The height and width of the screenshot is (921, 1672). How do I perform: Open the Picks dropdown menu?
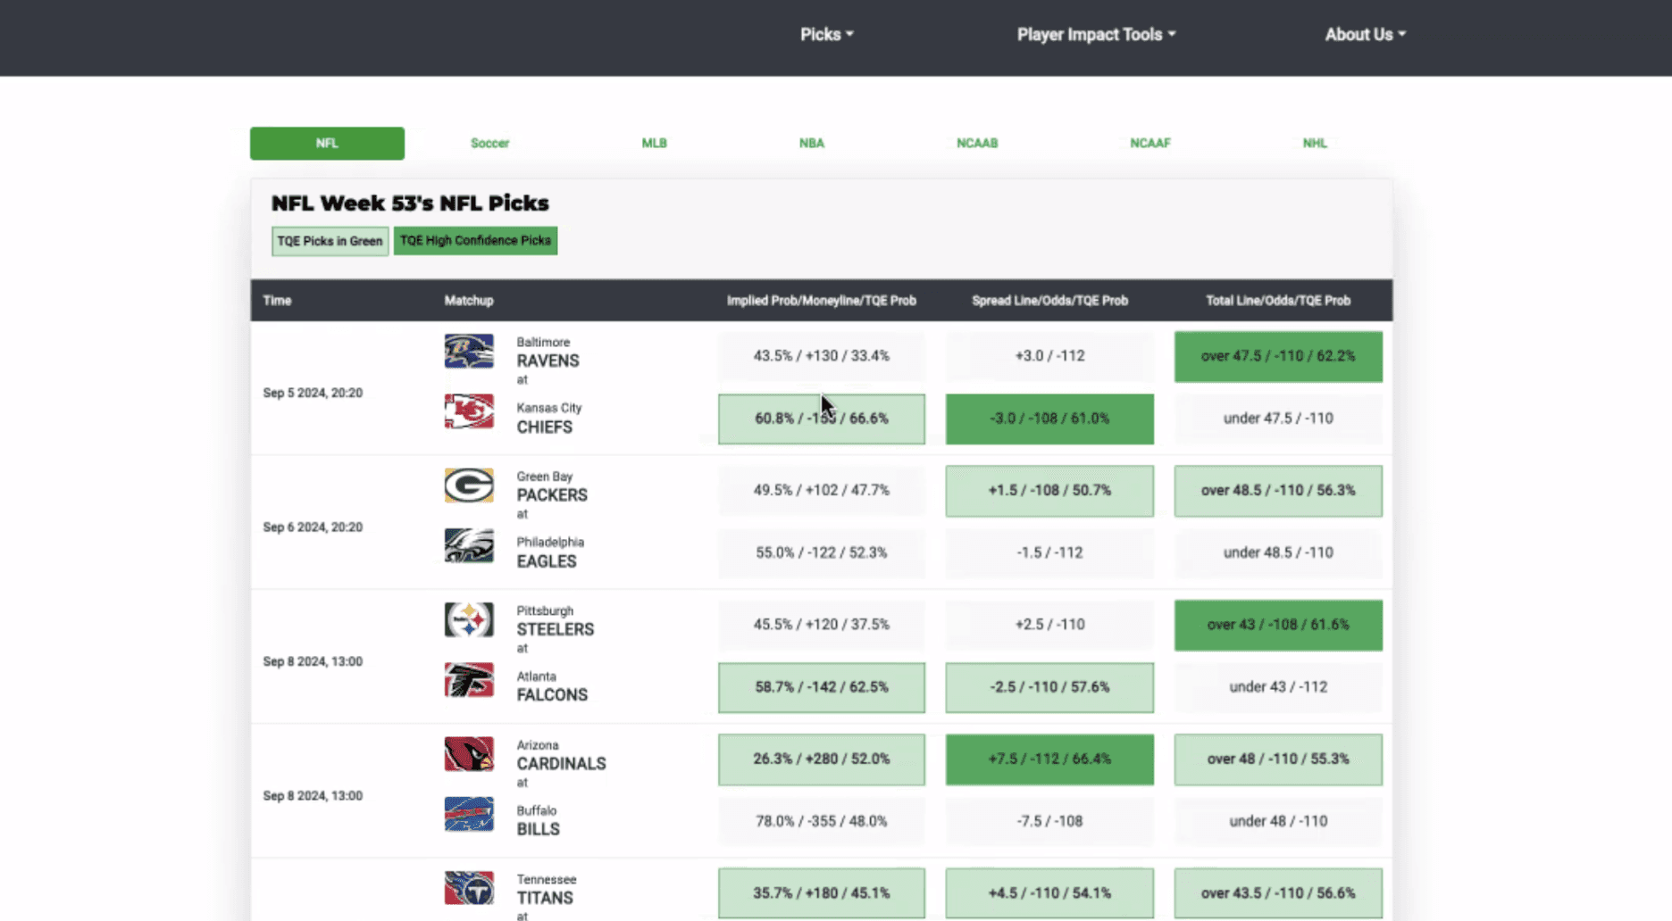tap(826, 34)
